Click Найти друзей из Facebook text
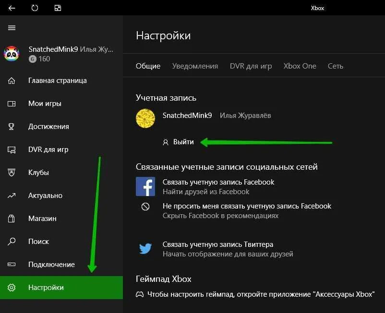385x313 pixels. click(x=206, y=192)
